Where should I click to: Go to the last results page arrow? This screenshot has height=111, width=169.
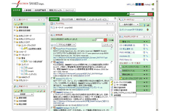pyautogui.click(x=113, y=40)
